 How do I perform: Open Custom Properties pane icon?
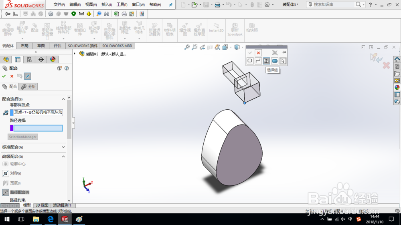(397, 95)
